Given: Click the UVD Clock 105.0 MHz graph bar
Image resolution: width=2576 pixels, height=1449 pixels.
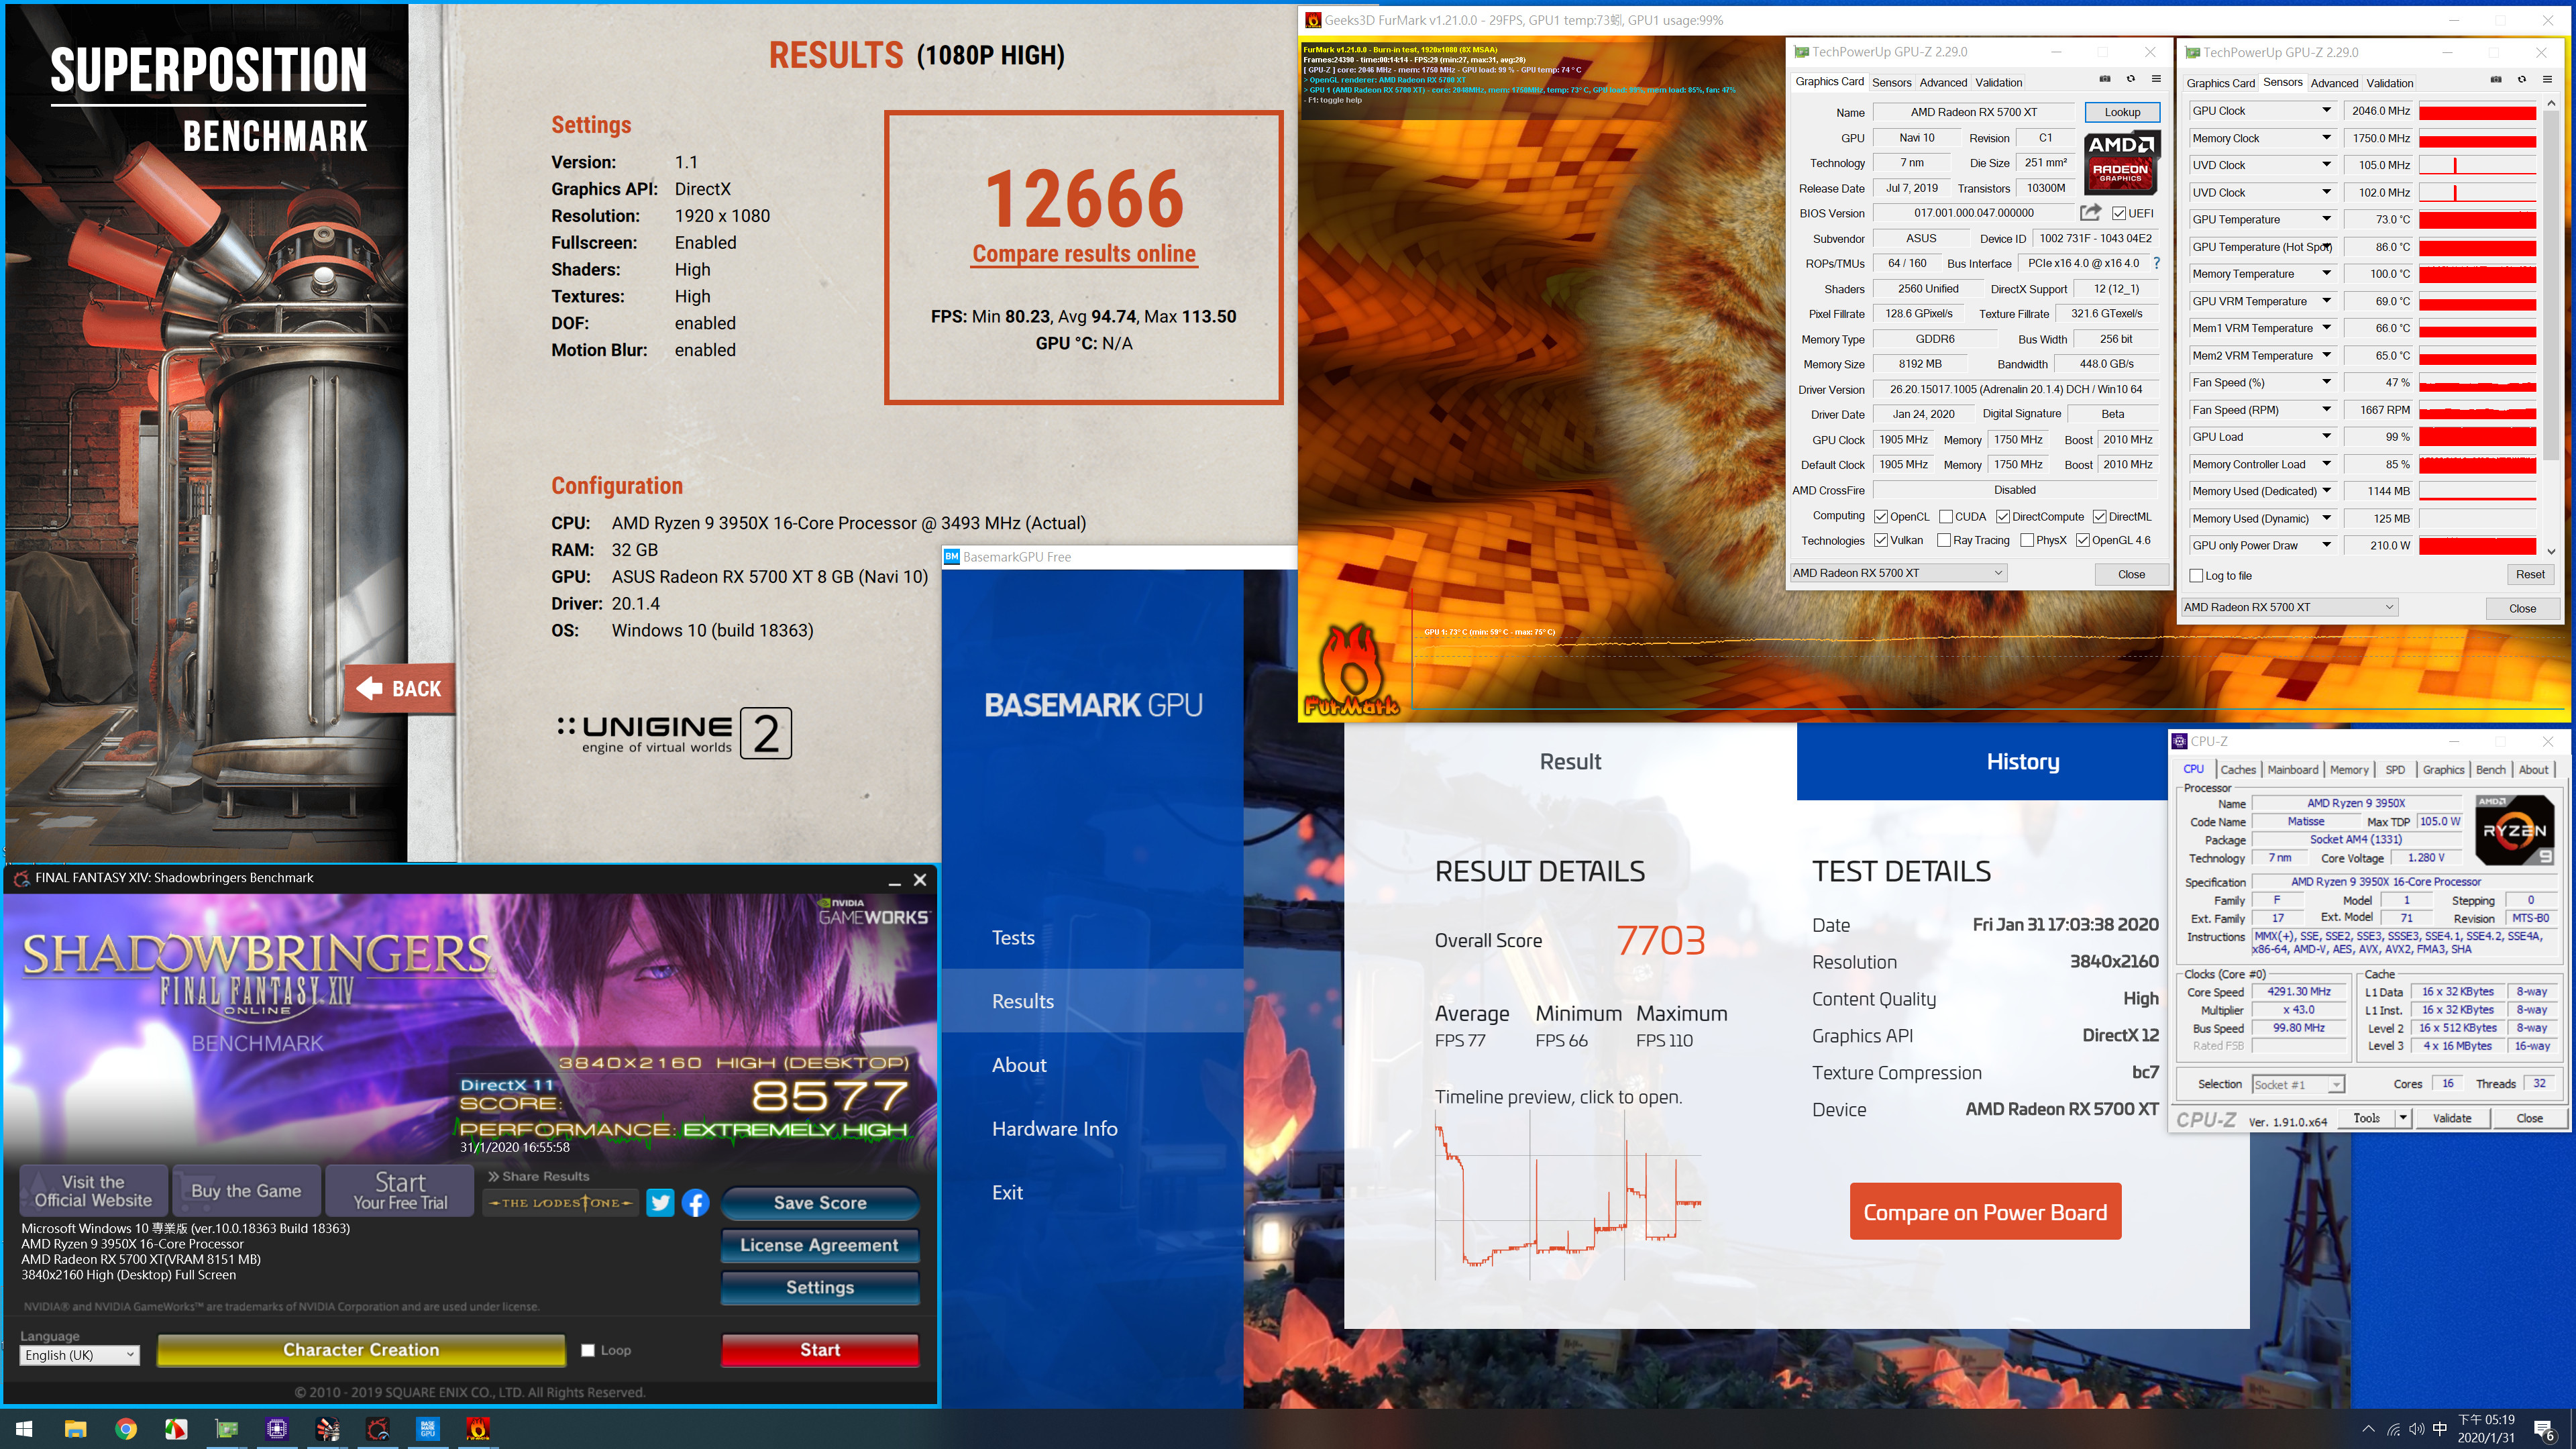Looking at the screenshot, I should [2477, 165].
